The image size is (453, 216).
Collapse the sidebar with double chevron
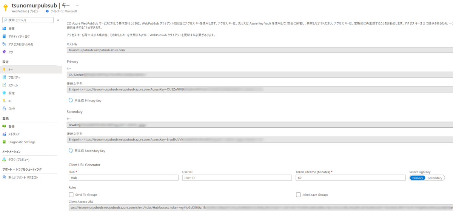(x=58, y=20)
